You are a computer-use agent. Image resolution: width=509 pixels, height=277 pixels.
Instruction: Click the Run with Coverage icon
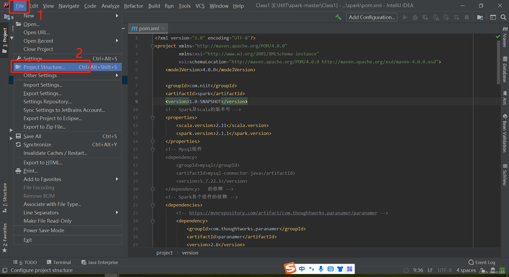tap(425, 17)
